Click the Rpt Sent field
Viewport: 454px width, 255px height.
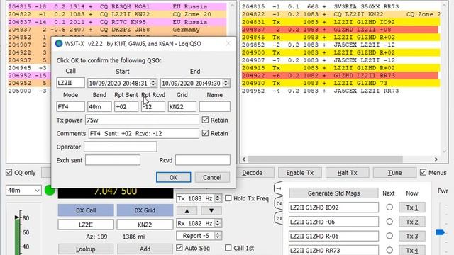click(x=126, y=106)
